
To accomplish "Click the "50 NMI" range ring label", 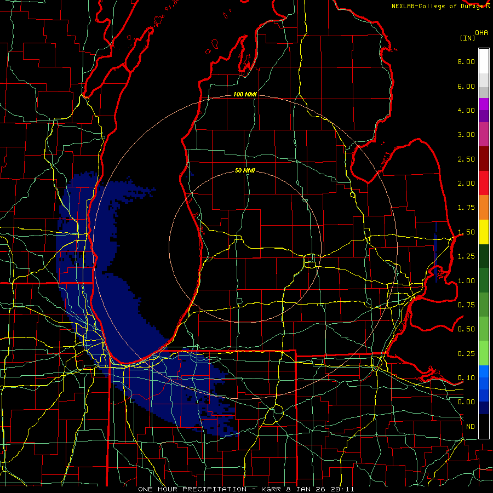I will click(245, 171).
